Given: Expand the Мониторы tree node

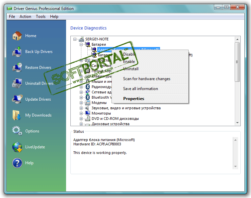Looking at the screenshot, I should pos(81,113).
